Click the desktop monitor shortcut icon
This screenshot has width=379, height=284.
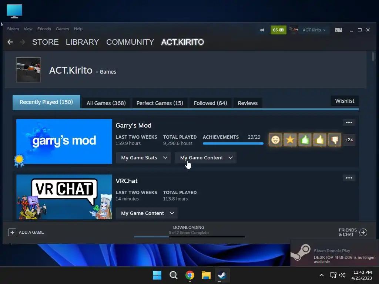coord(14,11)
